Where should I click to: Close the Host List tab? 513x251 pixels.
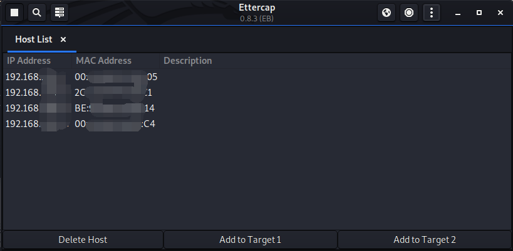(x=63, y=39)
